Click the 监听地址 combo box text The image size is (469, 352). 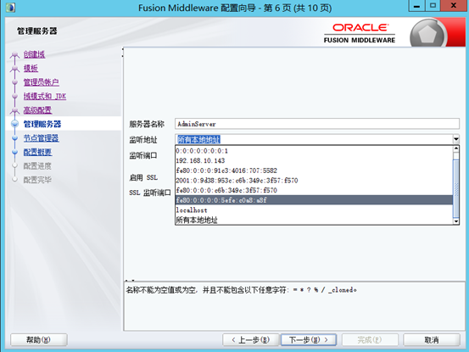click(x=314, y=139)
